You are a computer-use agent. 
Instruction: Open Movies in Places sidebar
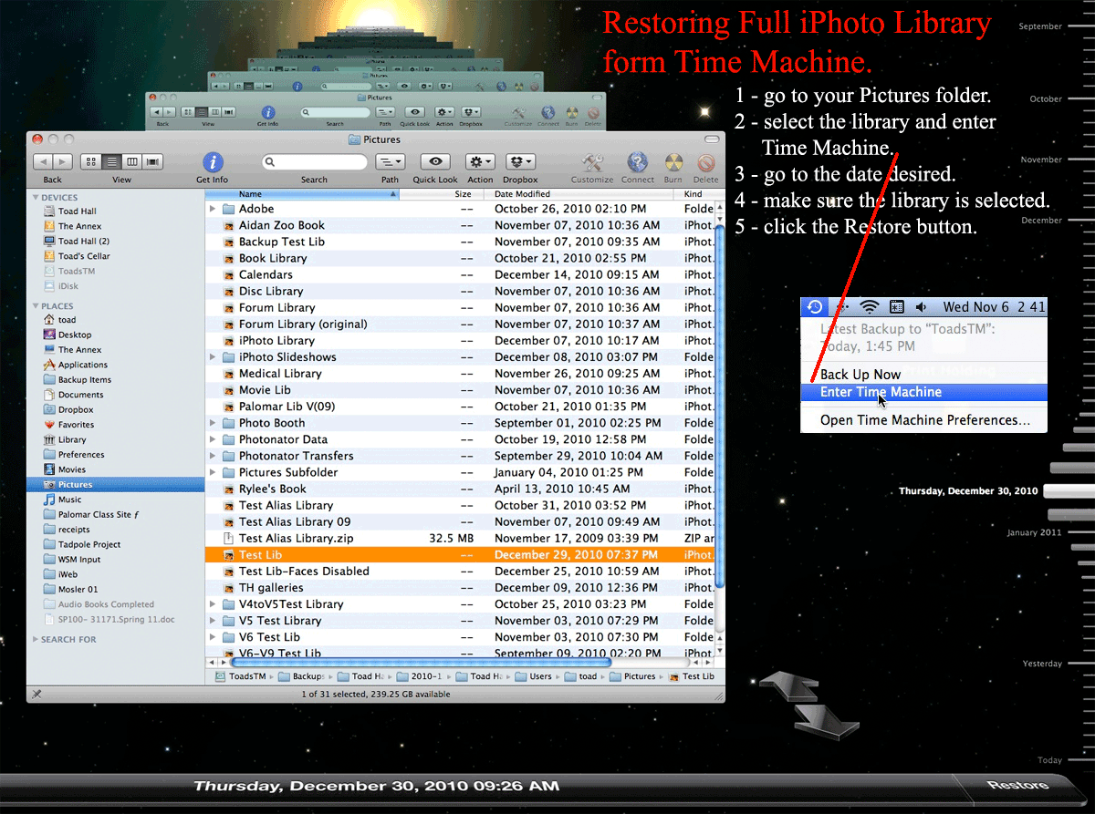pos(72,469)
